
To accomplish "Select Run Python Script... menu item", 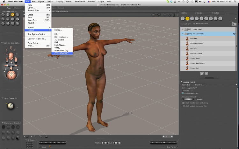I will pos(38,34).
